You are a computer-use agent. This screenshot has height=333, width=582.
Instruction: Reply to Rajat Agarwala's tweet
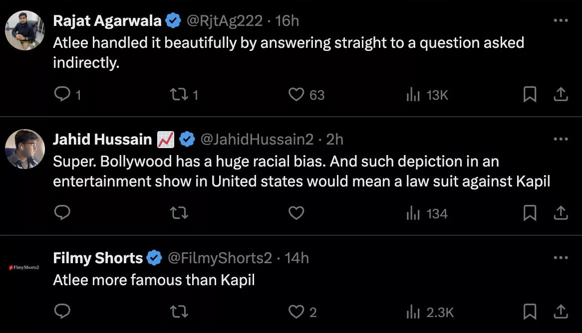point(62,94)
